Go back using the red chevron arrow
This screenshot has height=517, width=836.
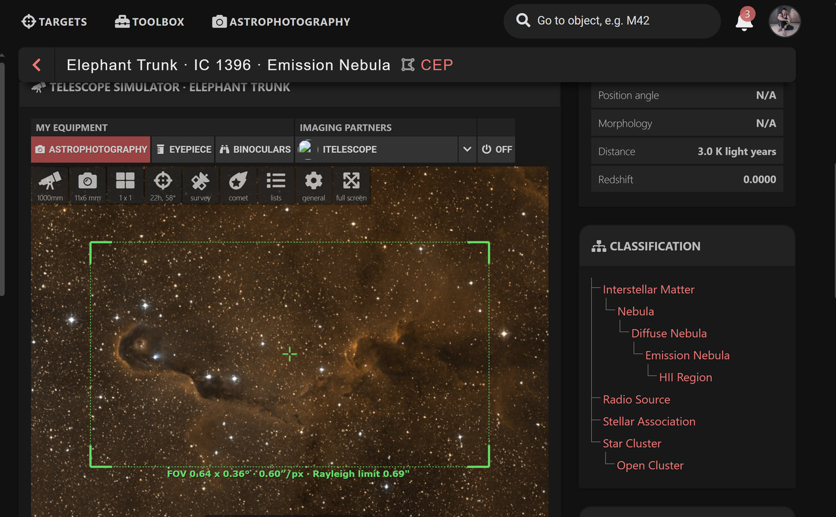(x=37, y=65)
